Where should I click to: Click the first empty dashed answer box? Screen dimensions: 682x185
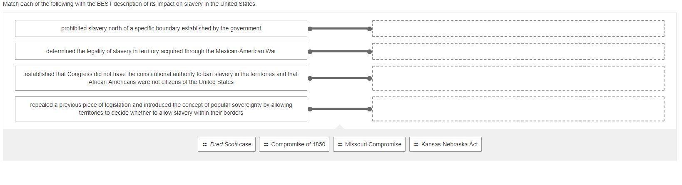tap(518, 29)
